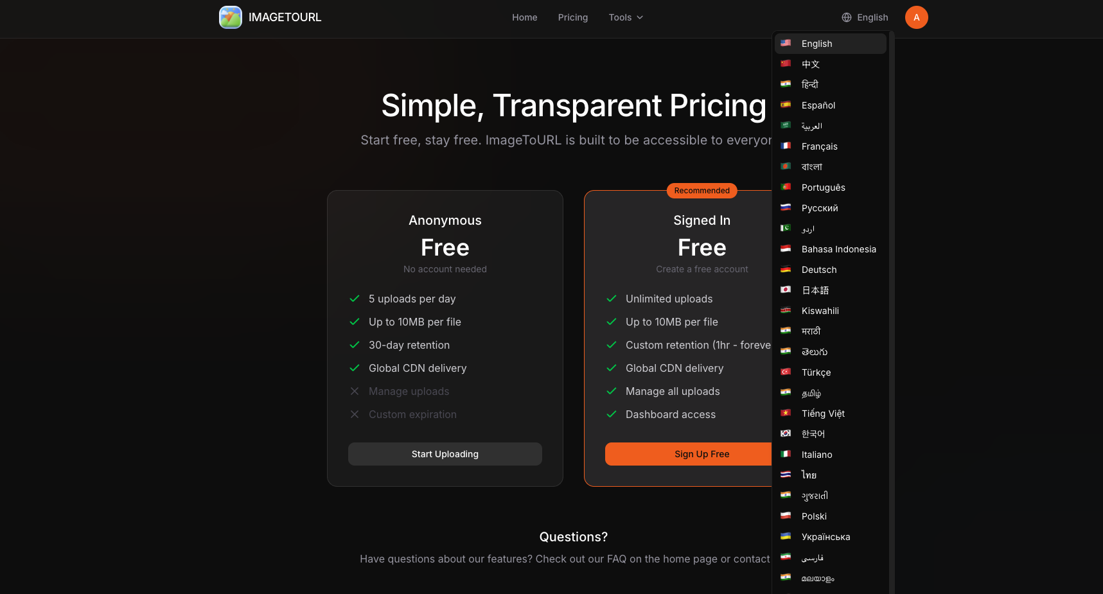Open the Pricing nav link
The height and width of the screenshot is (594, 1103).
click(x=572, y=17)
